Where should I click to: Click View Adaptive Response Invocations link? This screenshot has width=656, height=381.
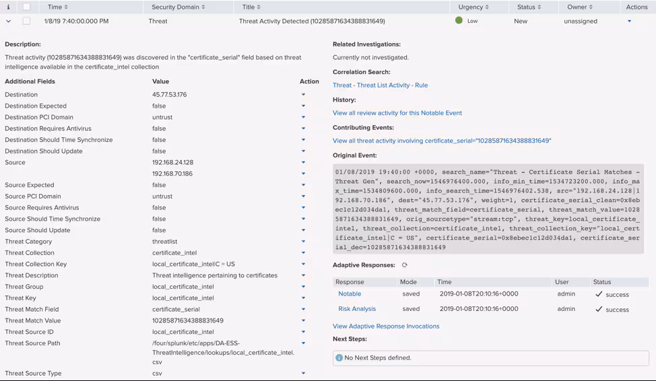pyautogui.click(x=386, y=326)
